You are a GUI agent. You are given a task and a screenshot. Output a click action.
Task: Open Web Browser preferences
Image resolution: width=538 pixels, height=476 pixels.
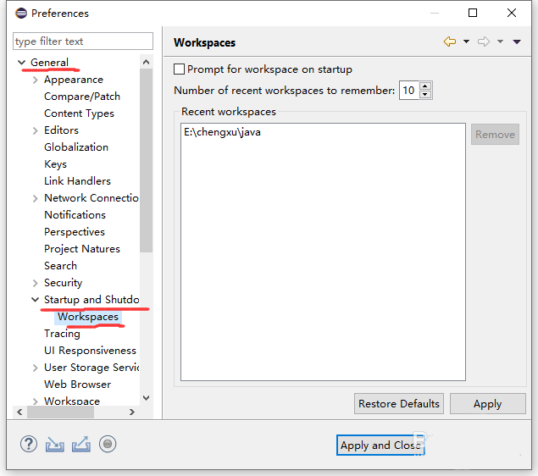click(78, 384)
